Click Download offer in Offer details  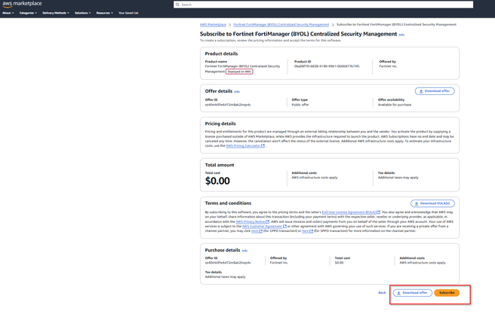(435, 91)
